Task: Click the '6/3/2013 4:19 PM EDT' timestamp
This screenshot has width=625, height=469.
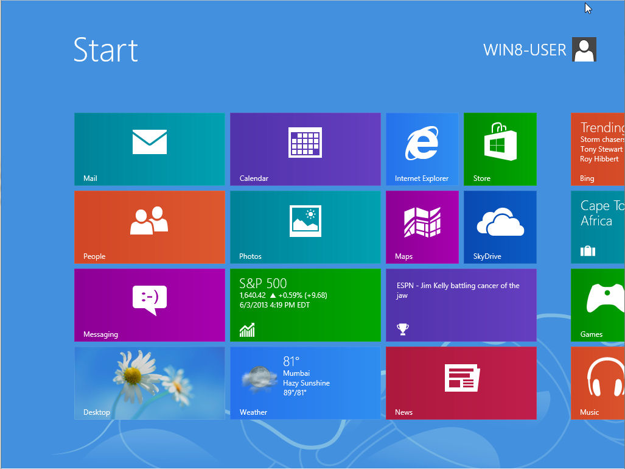Action: pyautogui.click(x=274, y=305)
